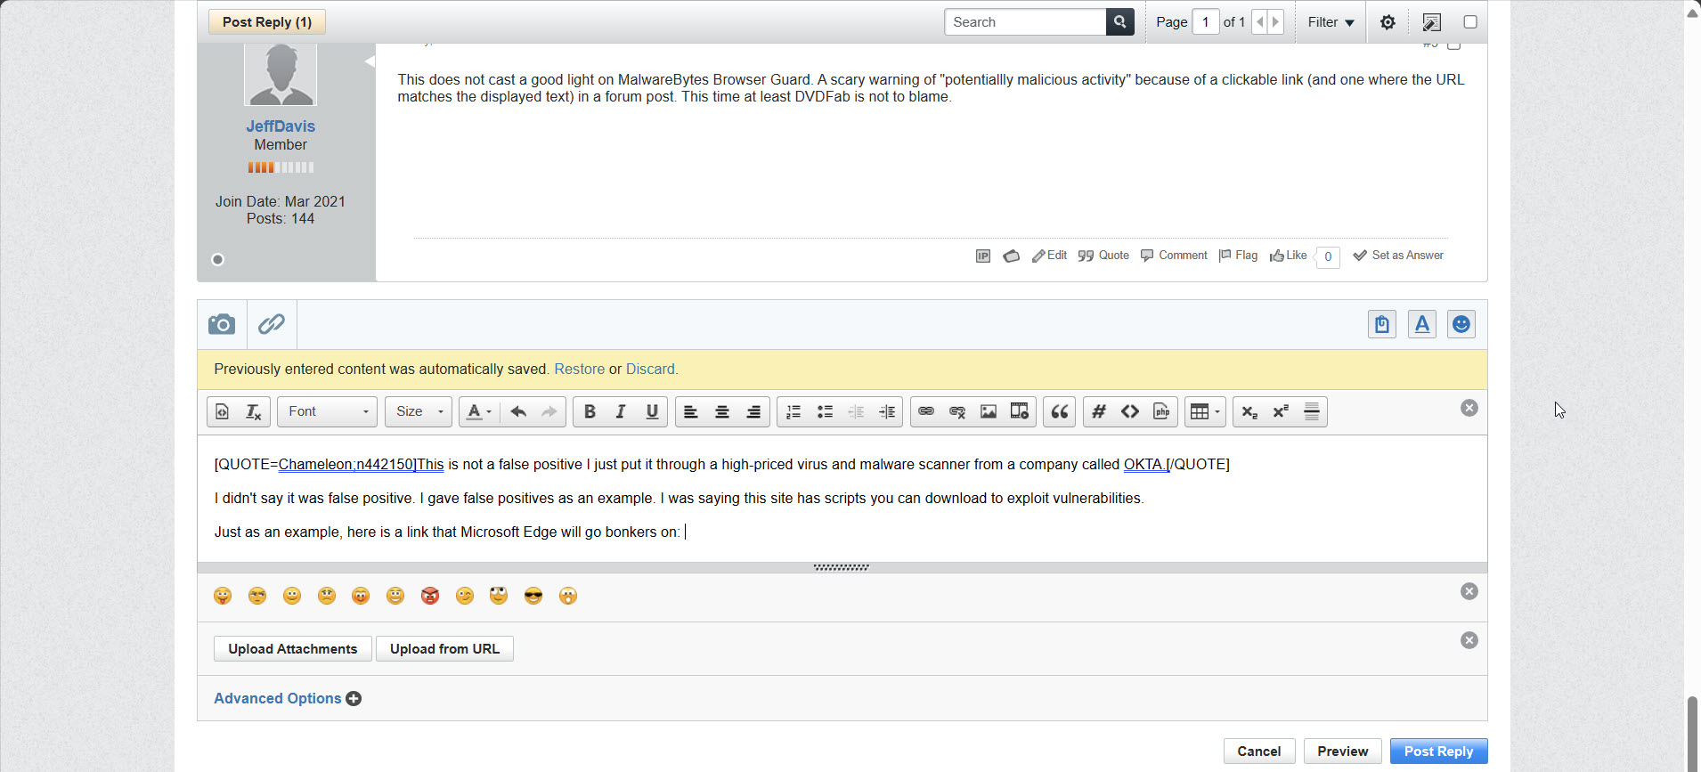The image size is (1701, 772).
Task: Insert a quote block with the quotation icon
Action: click(1059, 411)
